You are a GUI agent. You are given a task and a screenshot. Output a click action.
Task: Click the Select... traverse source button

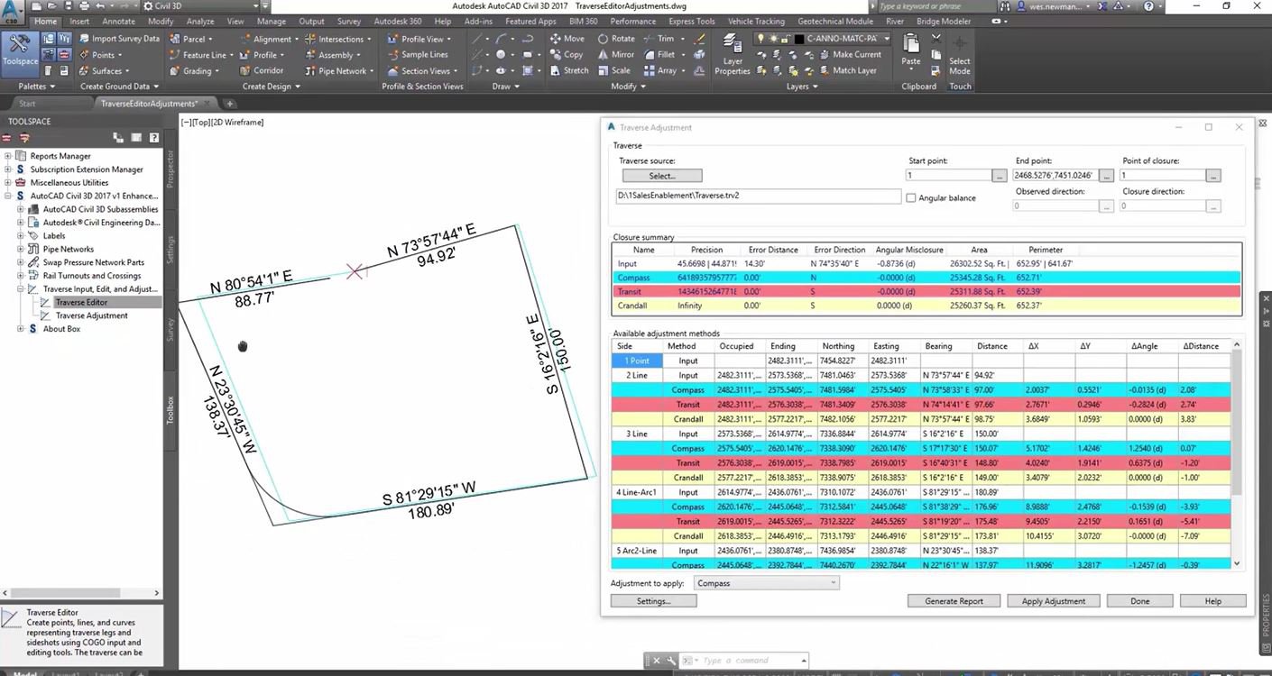point(661,176)
